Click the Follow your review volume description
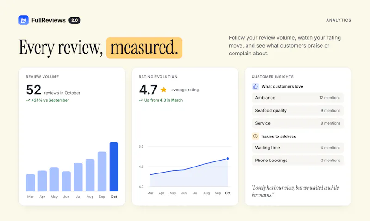Viewport: 370px width, 221px height. click(x=285, y=45)
